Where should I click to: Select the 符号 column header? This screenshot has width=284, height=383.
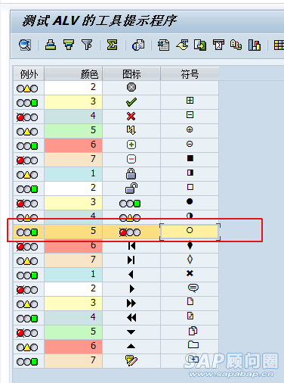190,74
